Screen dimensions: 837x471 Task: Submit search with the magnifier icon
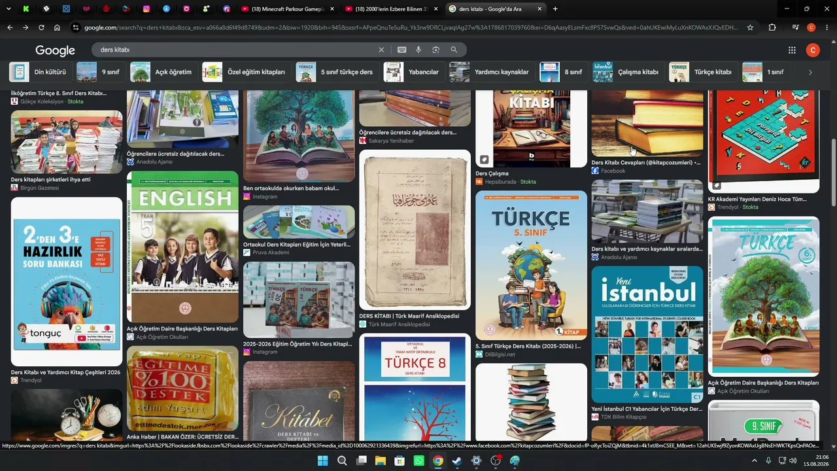point(454,50)
